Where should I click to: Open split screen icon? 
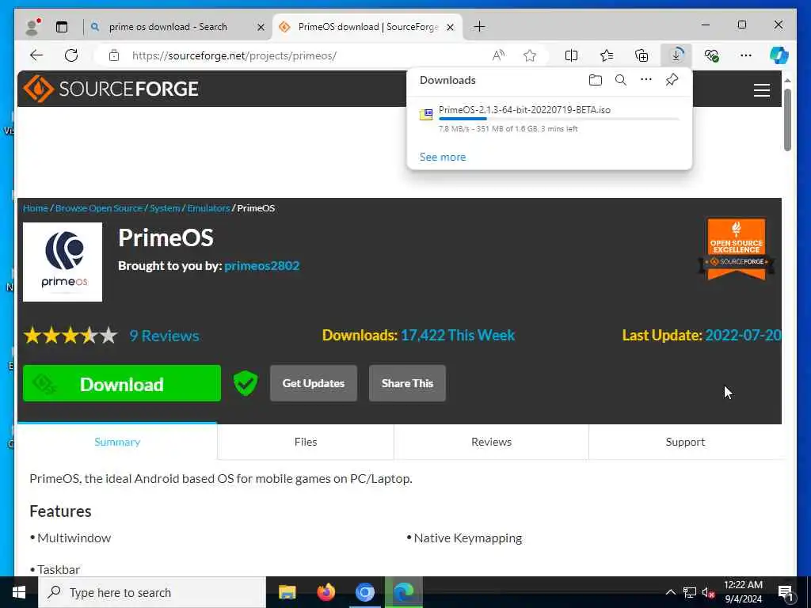(x=572, y=55)
